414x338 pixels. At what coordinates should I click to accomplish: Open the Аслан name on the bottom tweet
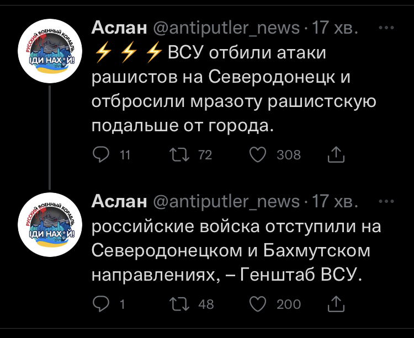point(119,201)
